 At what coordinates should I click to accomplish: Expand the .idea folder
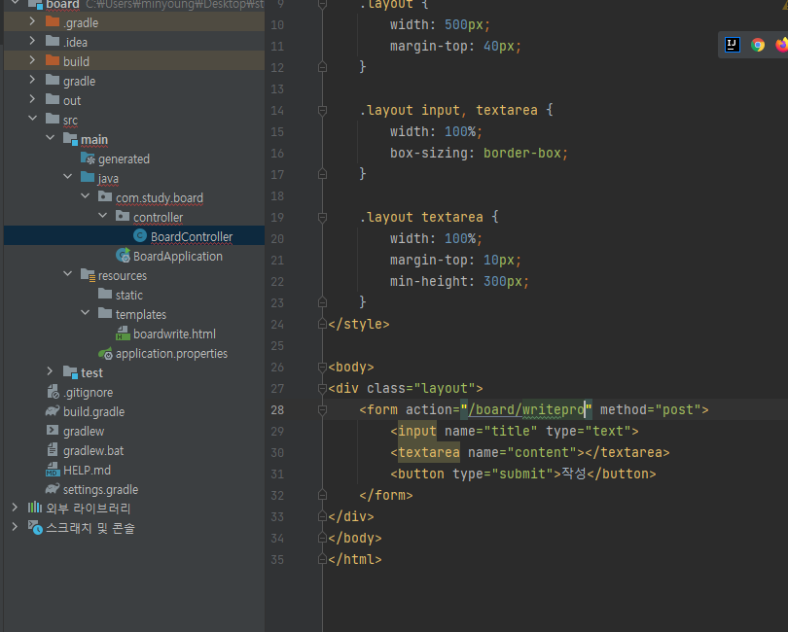(32, 41)
